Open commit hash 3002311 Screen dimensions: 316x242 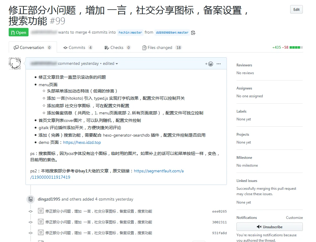[219, 222]
